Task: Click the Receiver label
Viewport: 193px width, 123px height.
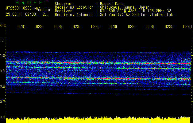Action: (64, 11)
